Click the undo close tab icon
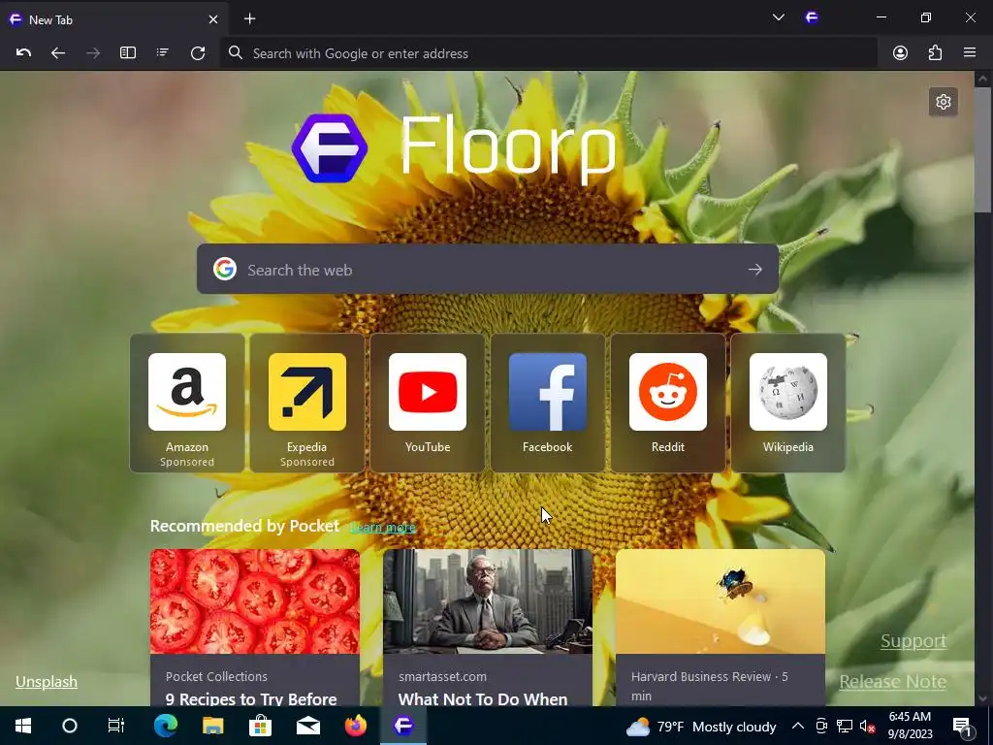 [x=23, y=53]
